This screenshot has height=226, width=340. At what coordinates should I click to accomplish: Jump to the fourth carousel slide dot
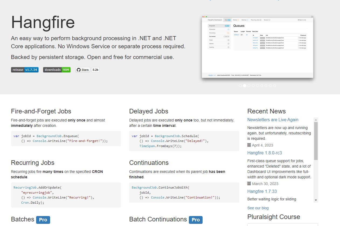tap(253, 86)
